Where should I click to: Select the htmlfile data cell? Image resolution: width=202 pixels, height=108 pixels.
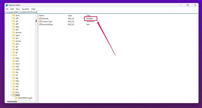click(90, 18)
